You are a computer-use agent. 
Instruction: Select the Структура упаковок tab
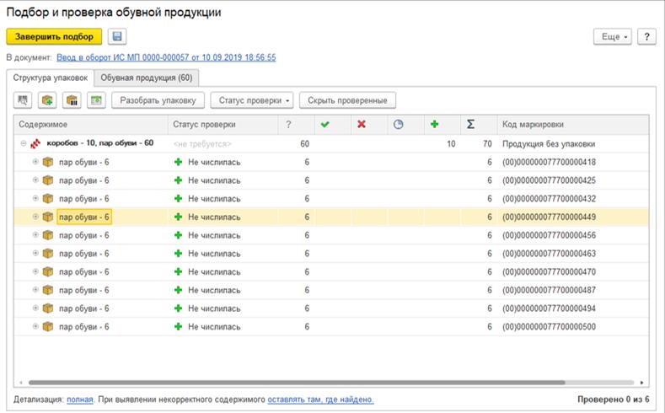[50, 78]
